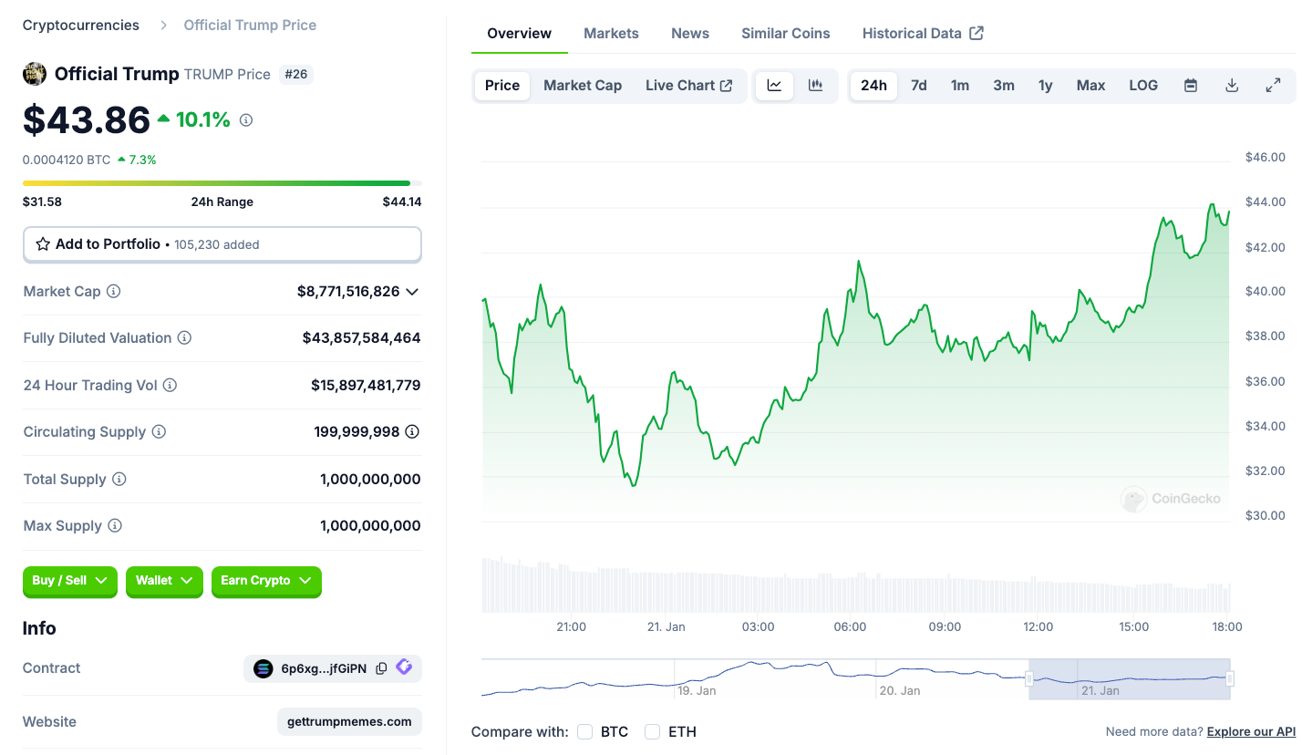Click 24 Hour Trading Vol info icon
The image size is (1302, 755).
170,386
